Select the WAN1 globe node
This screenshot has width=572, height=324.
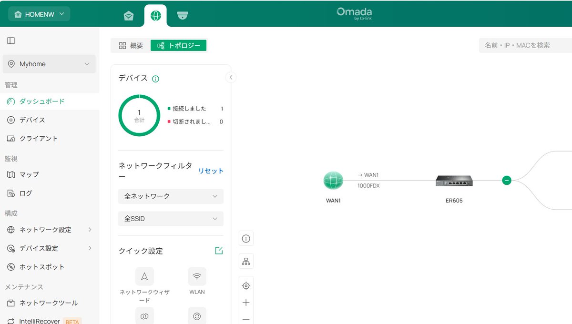click(x=333, y=181)
